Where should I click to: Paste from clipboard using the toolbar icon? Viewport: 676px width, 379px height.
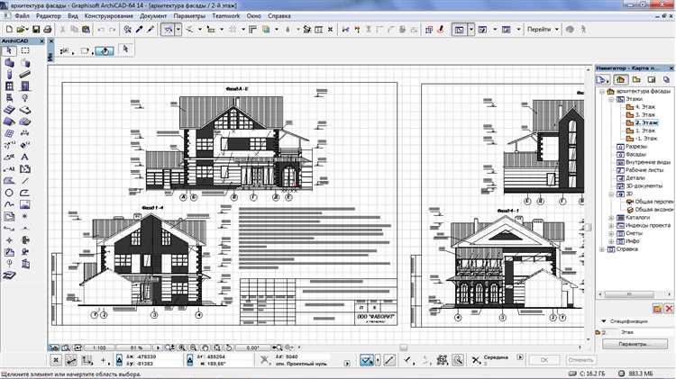tap(86, 30)
